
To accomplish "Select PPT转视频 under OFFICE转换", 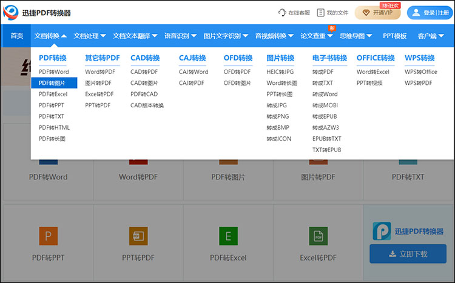I will pos(369,83).
